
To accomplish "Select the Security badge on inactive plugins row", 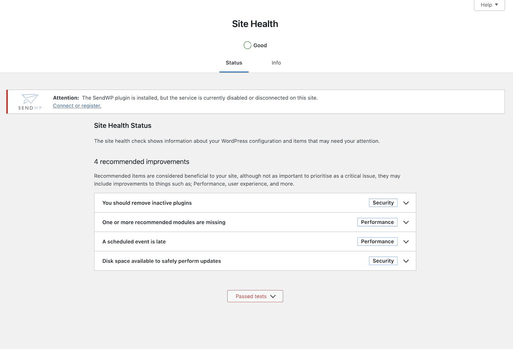I will pos(383,203).
